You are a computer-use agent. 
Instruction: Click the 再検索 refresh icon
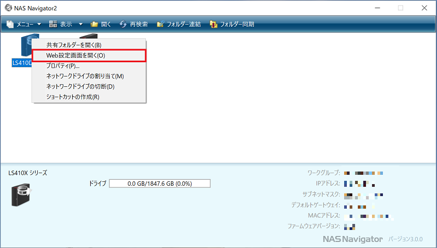(x=123, y=24)
